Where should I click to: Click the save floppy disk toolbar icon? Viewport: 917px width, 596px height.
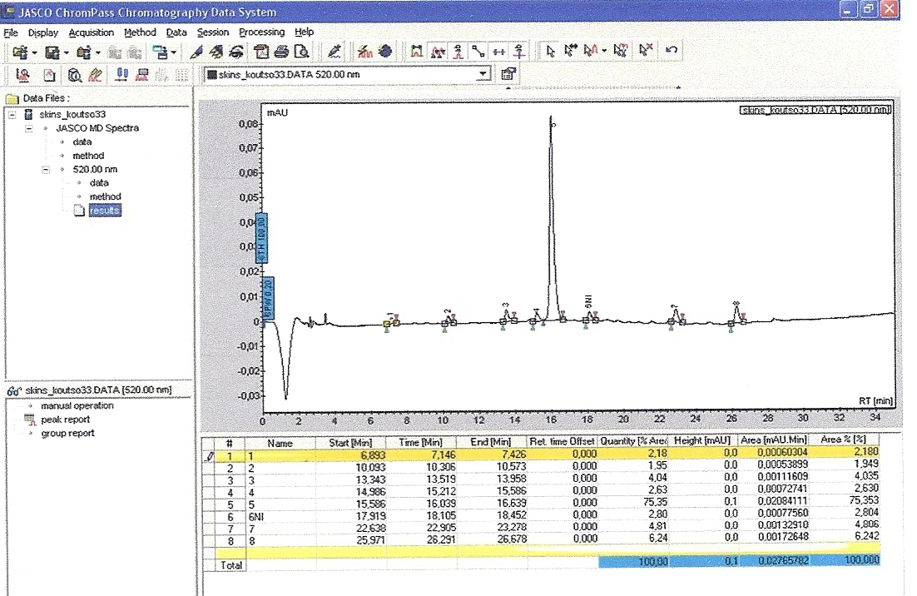click(x=52, y=52)
